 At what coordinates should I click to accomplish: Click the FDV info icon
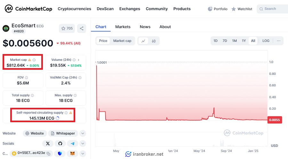pyautogui.click(x=27, y=77)
